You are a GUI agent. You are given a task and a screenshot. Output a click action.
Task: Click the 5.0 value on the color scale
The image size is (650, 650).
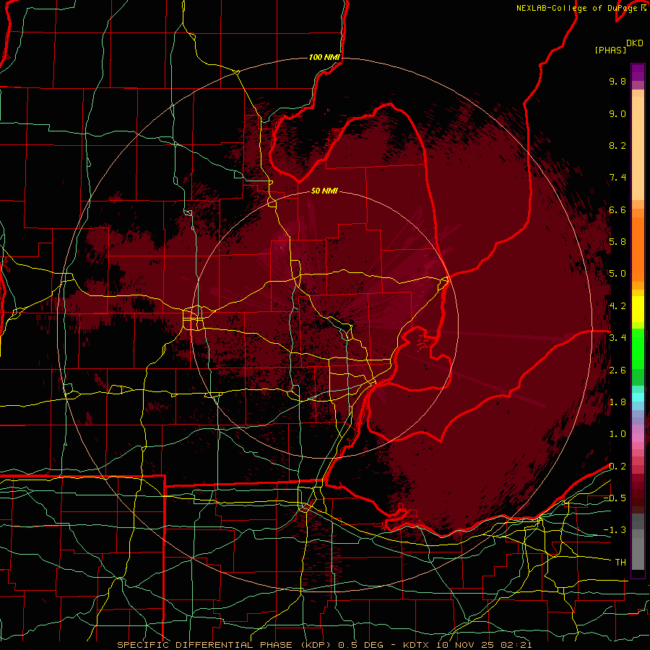click(x=617, y=274)
